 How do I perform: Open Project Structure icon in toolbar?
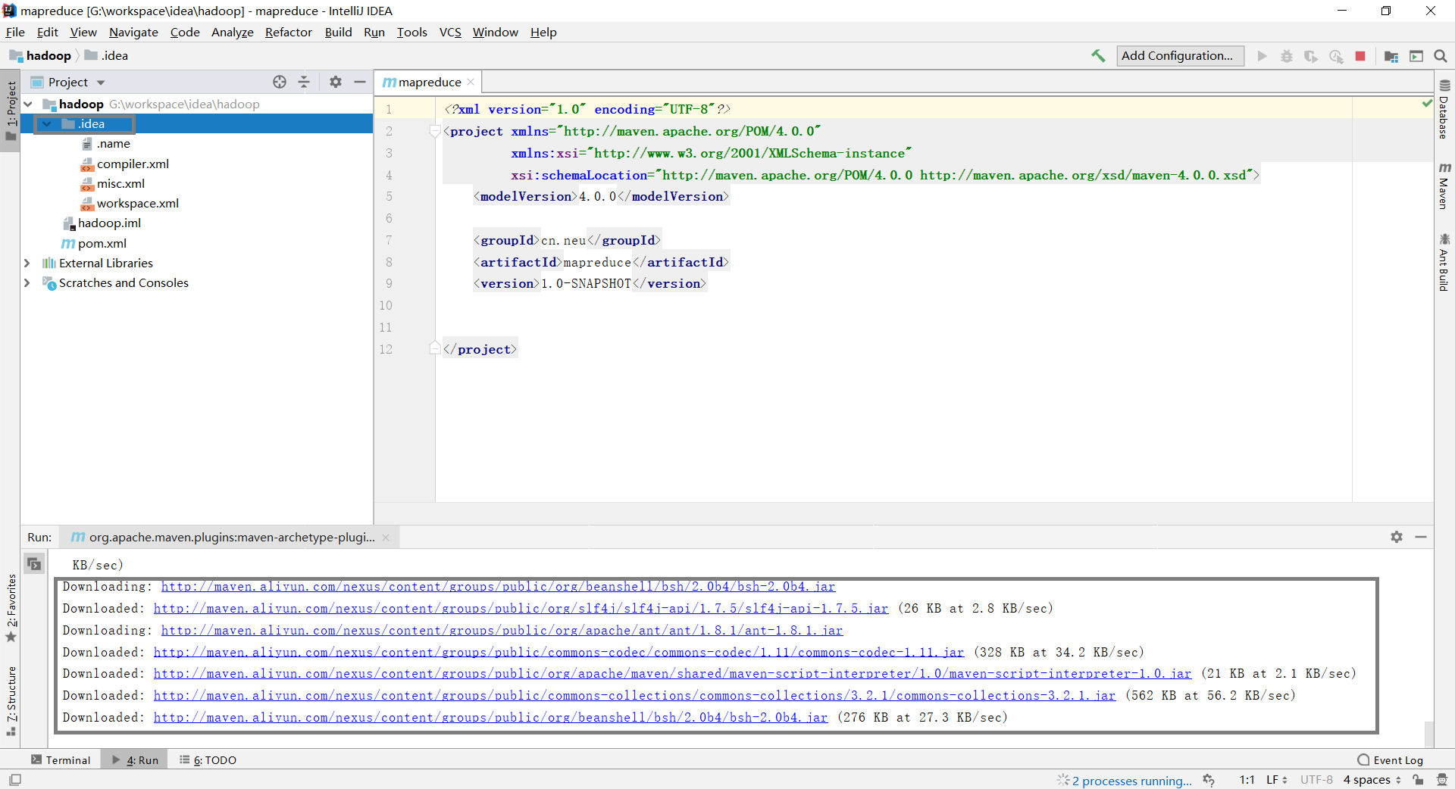click(x=1391, y=56)
